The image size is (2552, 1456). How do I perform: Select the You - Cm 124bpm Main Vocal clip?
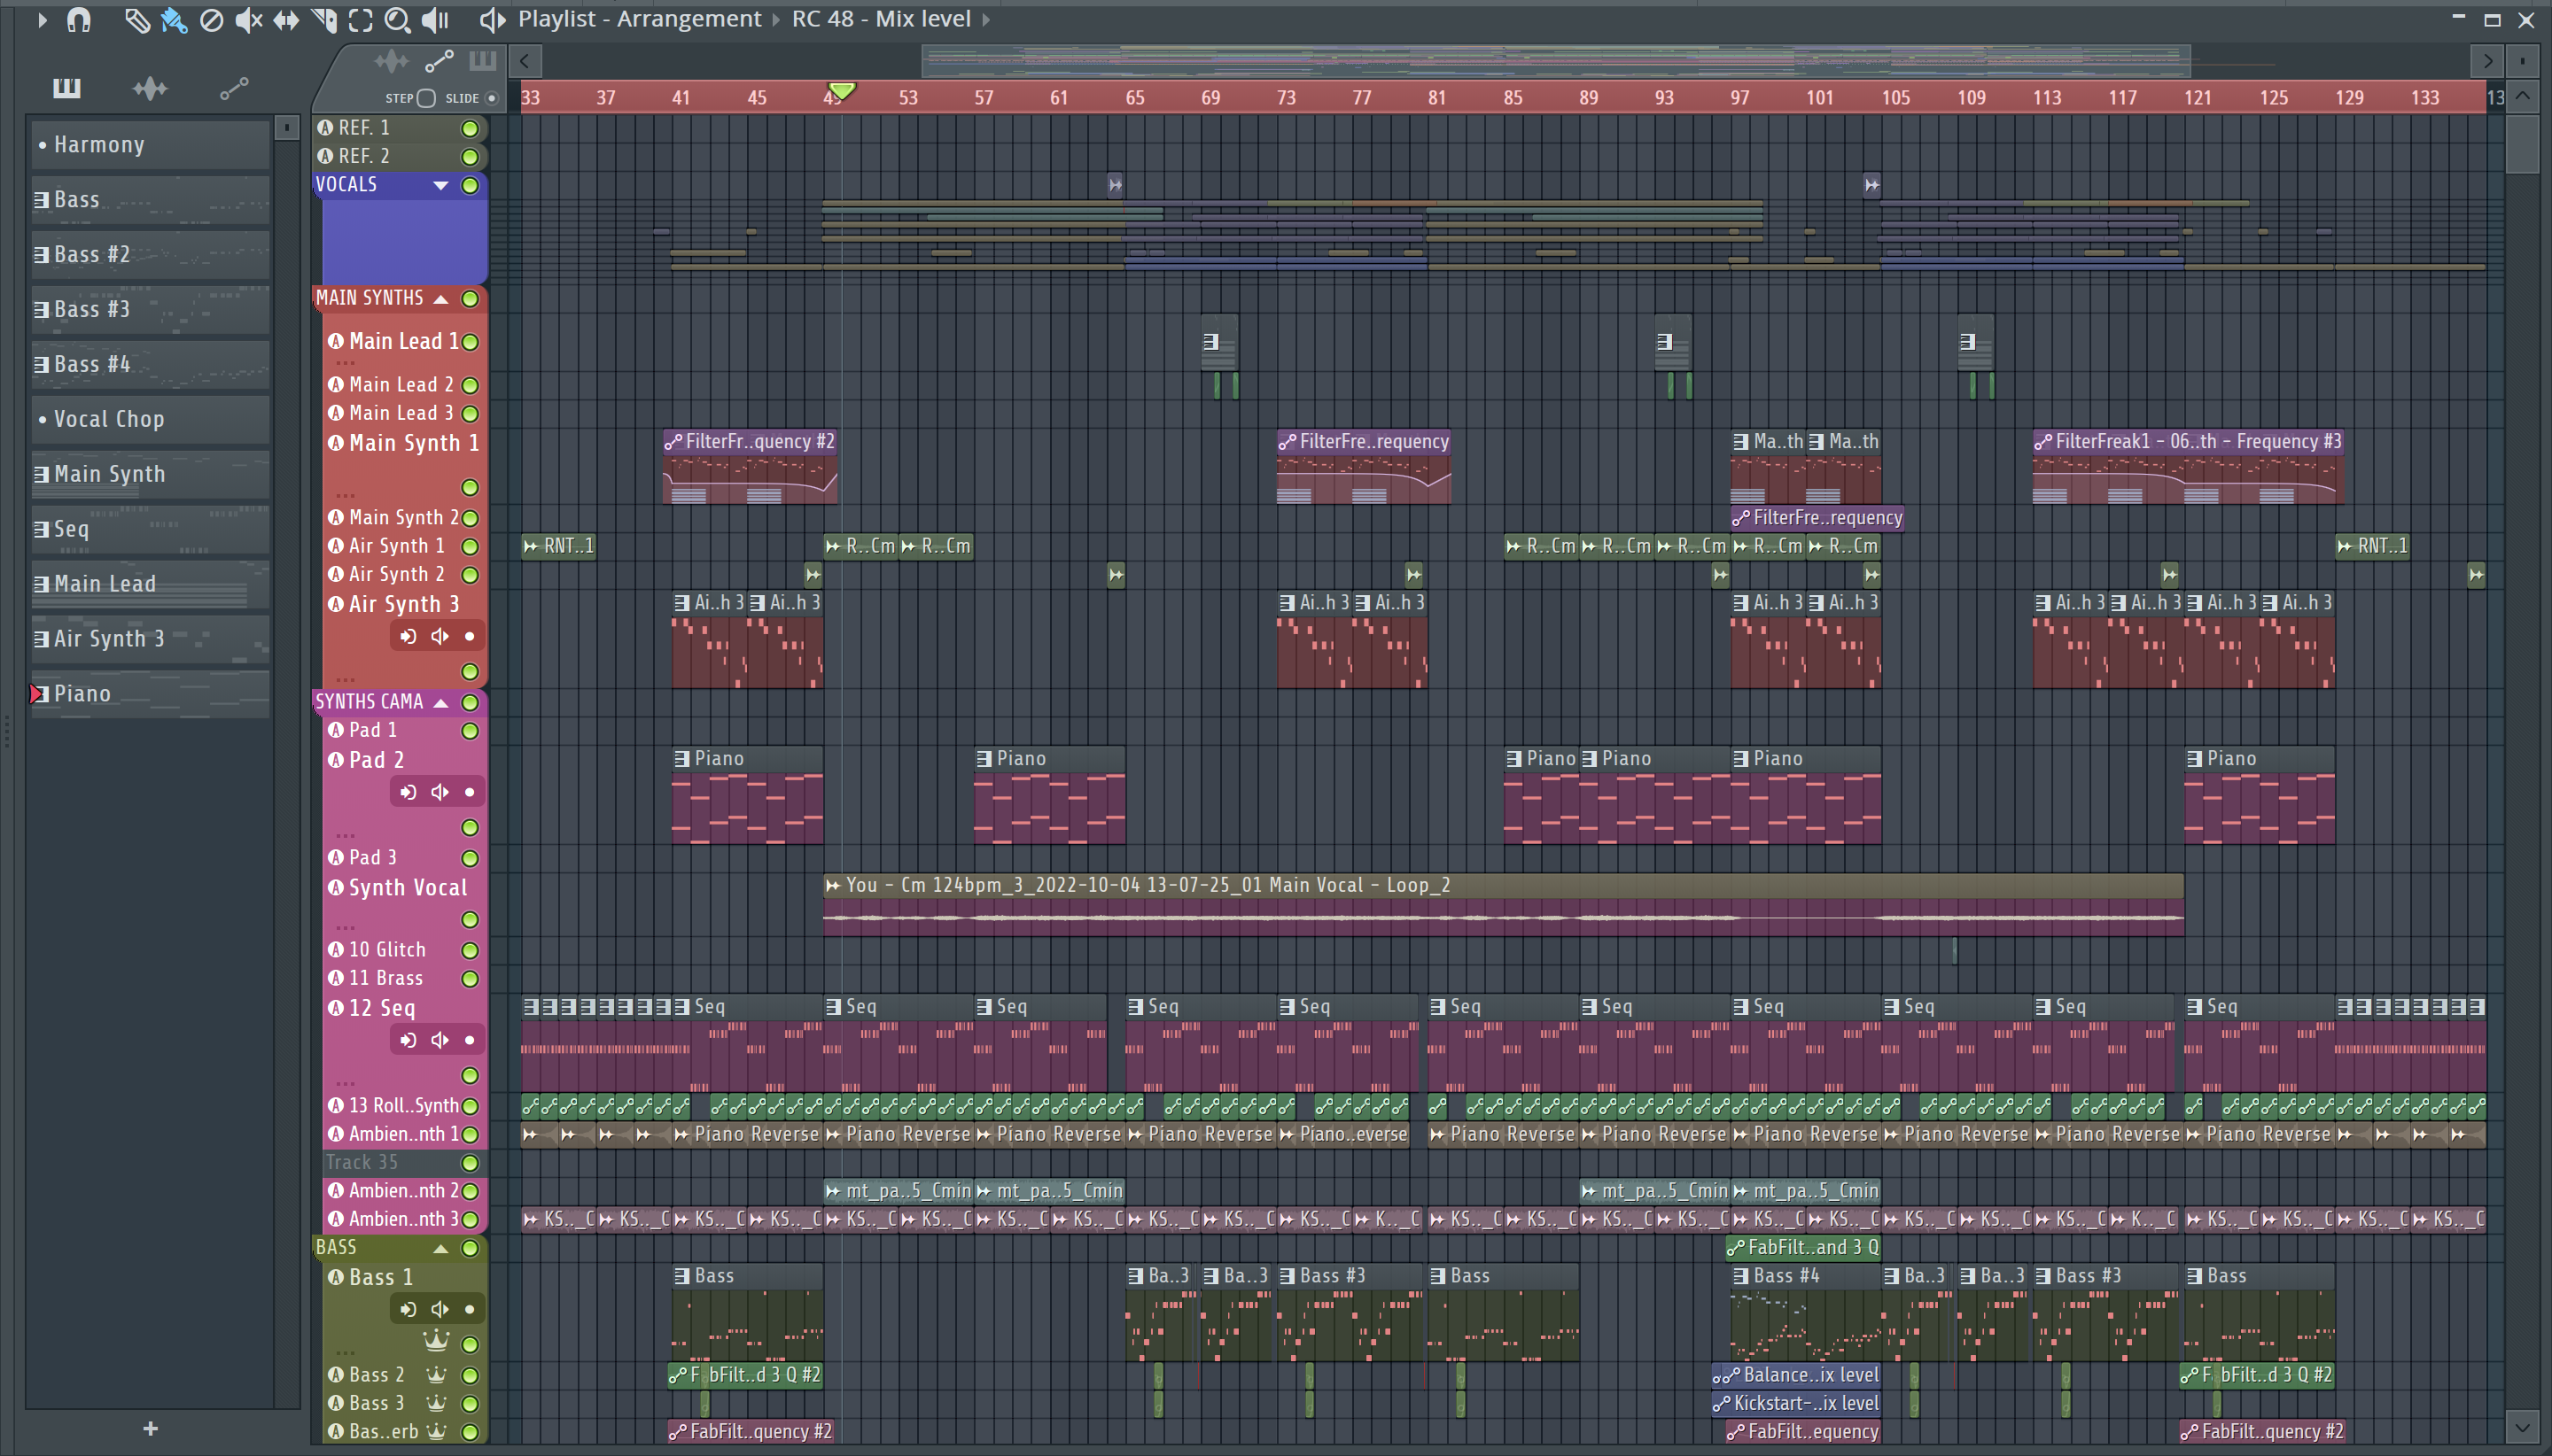(x=1503, y=905)
